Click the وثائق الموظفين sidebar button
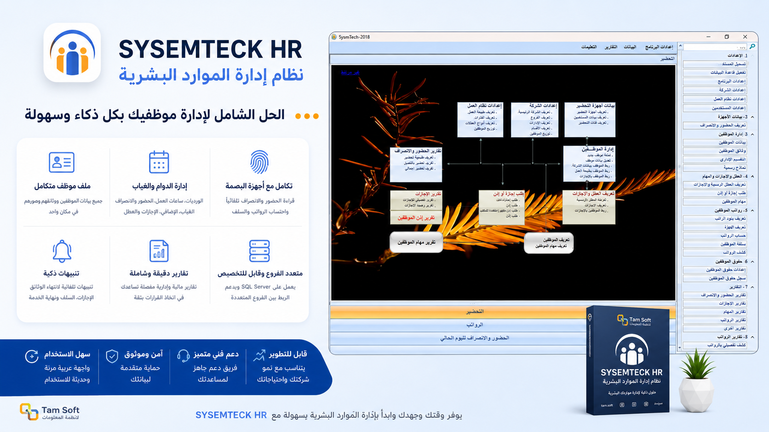 point(715,151)
